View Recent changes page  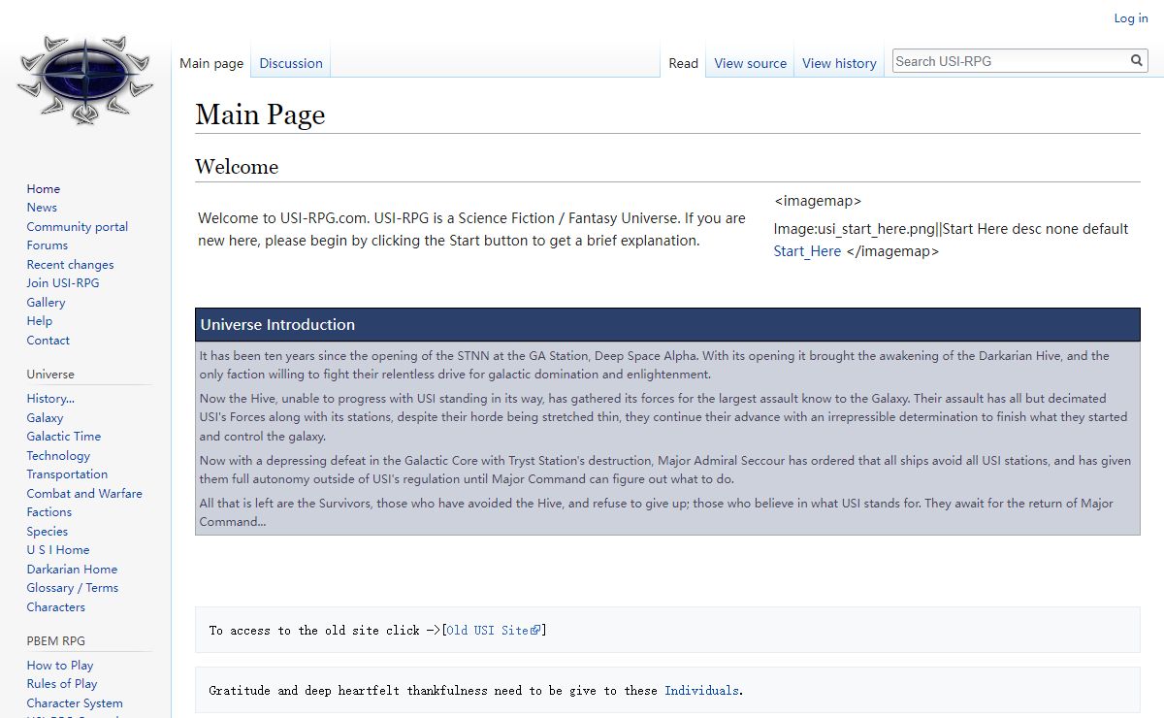[x=70, y=264]
